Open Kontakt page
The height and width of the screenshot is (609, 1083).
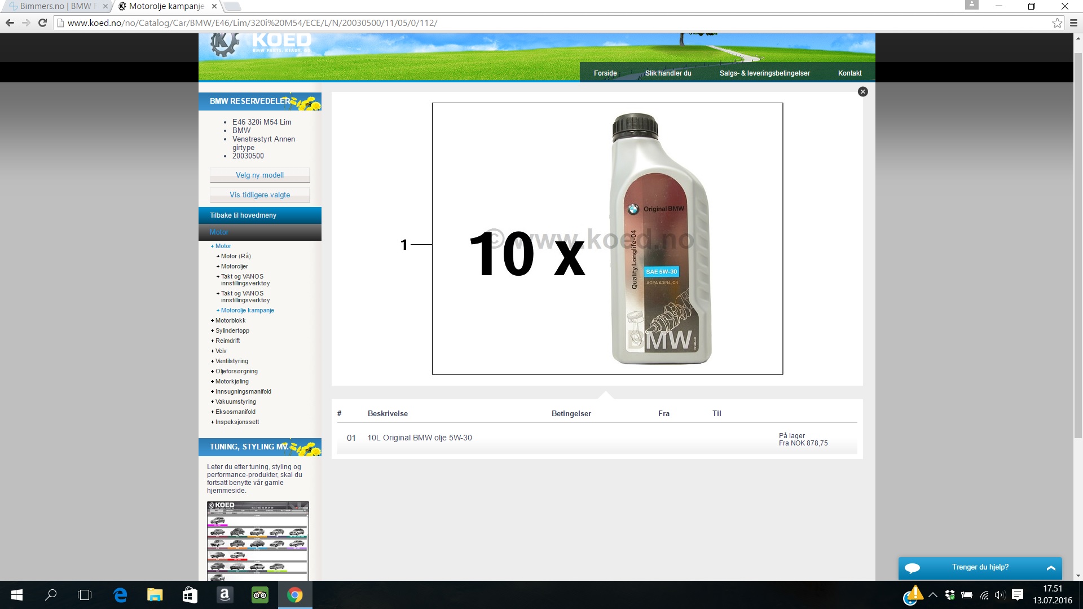849,73
